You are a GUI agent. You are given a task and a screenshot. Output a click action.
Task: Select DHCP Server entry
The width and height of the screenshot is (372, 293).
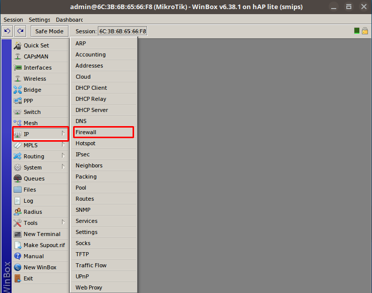click(x=104, y=110)
